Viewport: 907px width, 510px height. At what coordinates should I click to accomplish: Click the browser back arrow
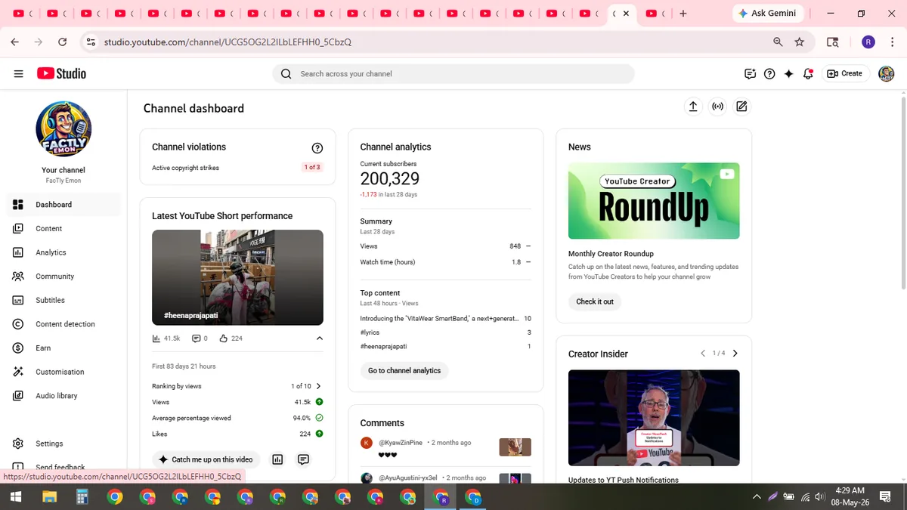[x=15, y=42]
